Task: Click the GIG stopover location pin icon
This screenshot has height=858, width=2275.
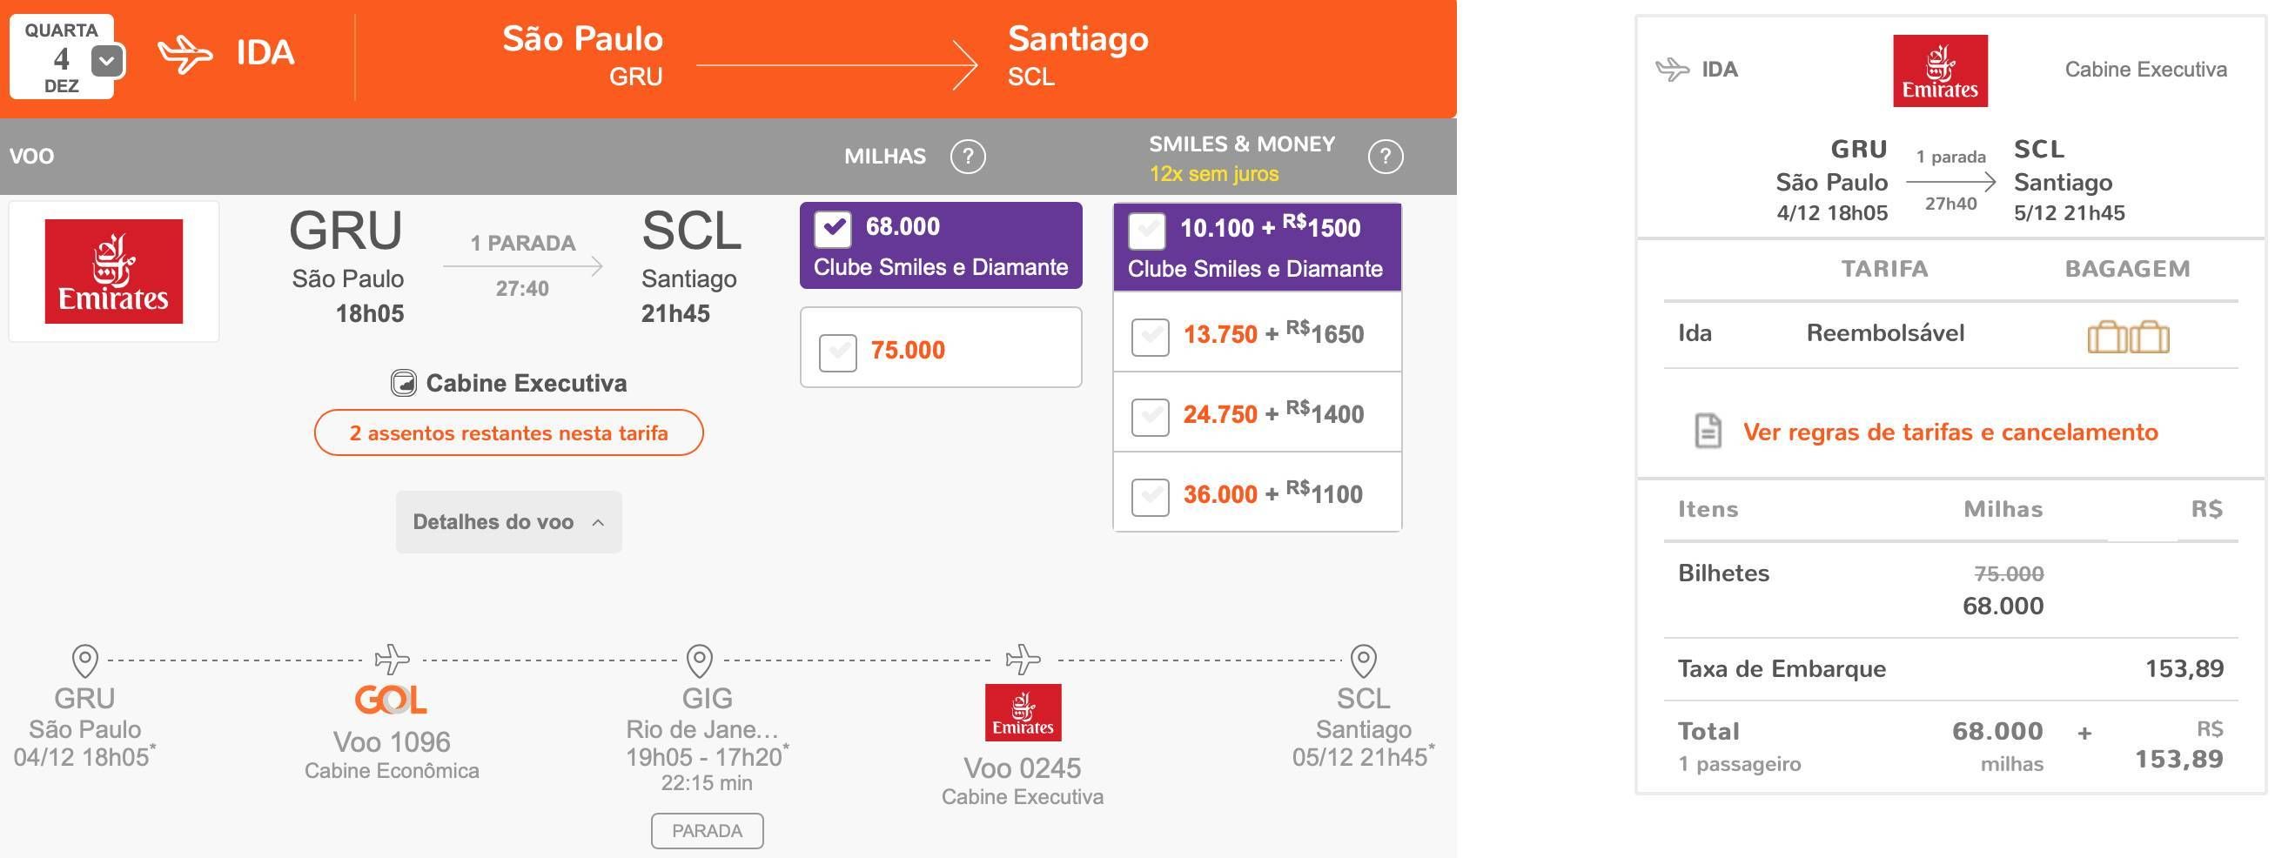Action: tap(700, 660)
